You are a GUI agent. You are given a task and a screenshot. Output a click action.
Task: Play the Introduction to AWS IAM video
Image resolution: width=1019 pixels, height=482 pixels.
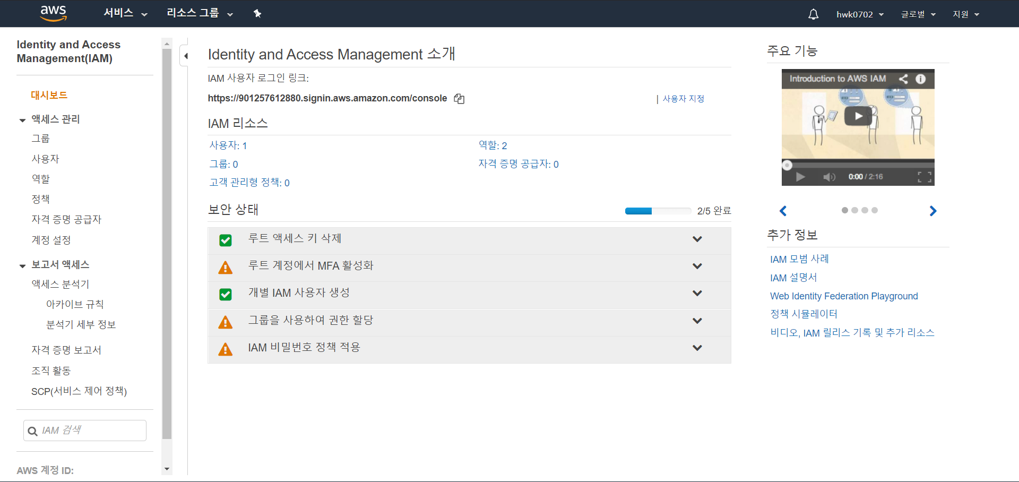(858, 116)
